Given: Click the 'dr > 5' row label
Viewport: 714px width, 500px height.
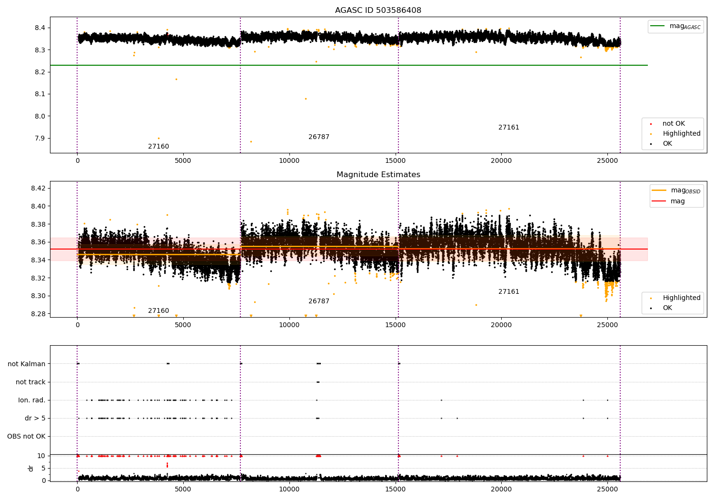Looking at the screenshot, I should [35, 419].
